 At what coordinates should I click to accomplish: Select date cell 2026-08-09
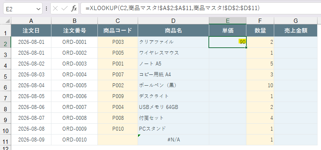[31, 140]
